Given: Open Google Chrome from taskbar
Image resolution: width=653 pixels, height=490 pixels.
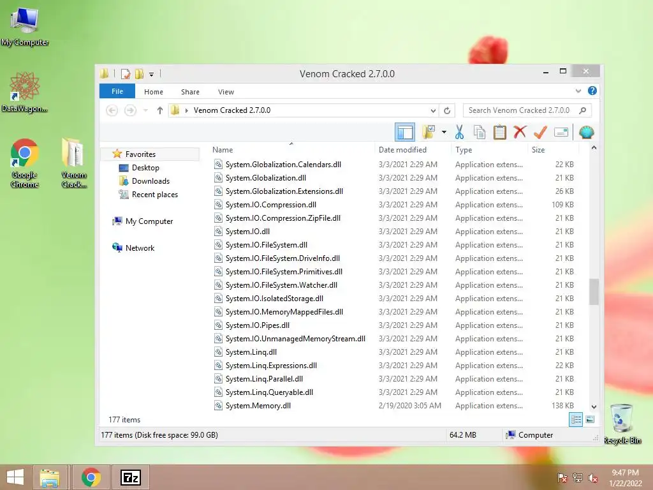Looking at the screenshot, I should [91, 477].
